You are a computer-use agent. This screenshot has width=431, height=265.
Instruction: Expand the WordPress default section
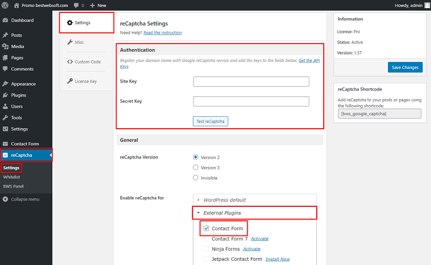(x=254, y=200)
